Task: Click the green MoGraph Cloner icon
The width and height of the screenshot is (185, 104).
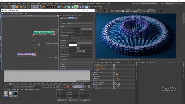Action: pyautogui.click(x=76, y=7)
